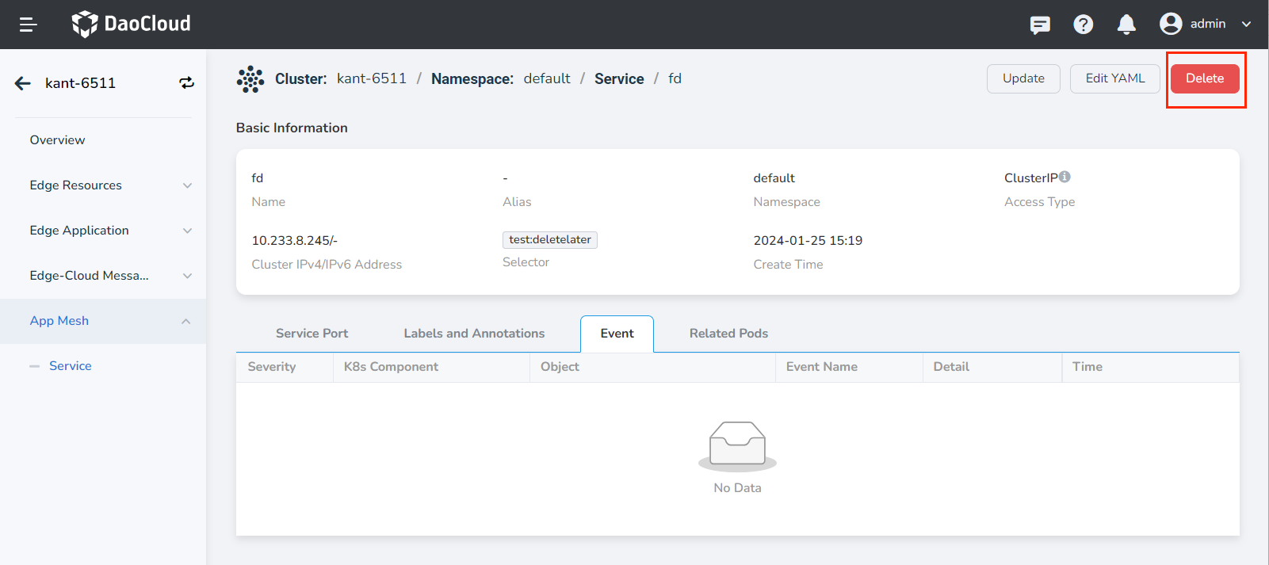Open the admin account dropdown arrow

1246,25
